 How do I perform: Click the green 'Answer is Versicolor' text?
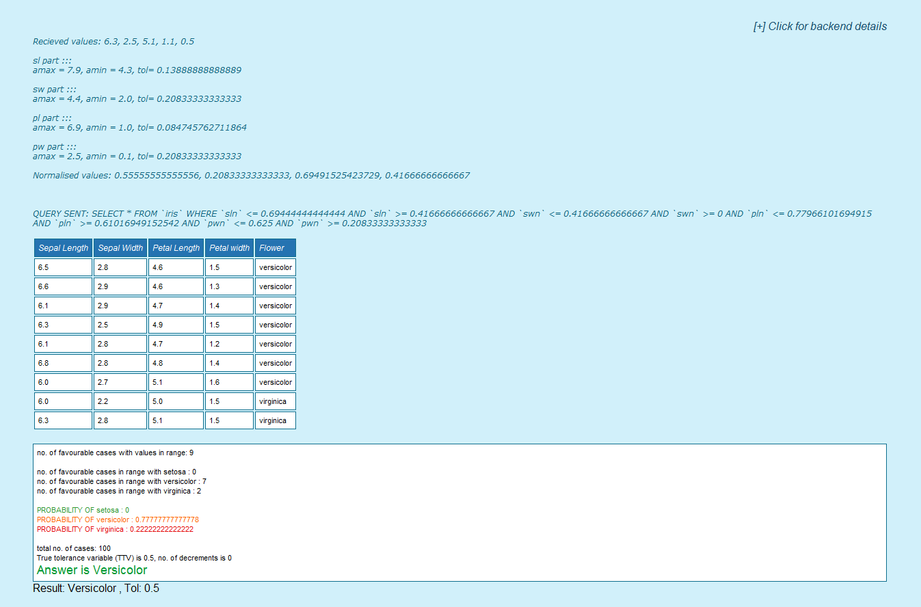click(x=92, y=570)
